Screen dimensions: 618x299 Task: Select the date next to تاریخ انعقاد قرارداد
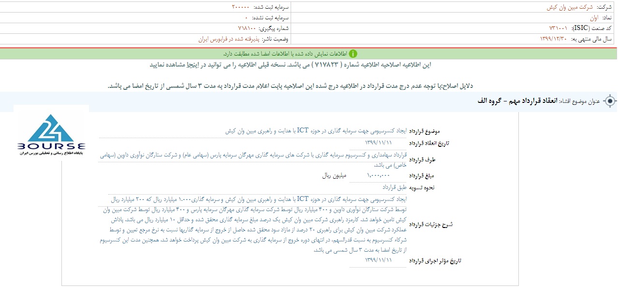tap(379, 143)
